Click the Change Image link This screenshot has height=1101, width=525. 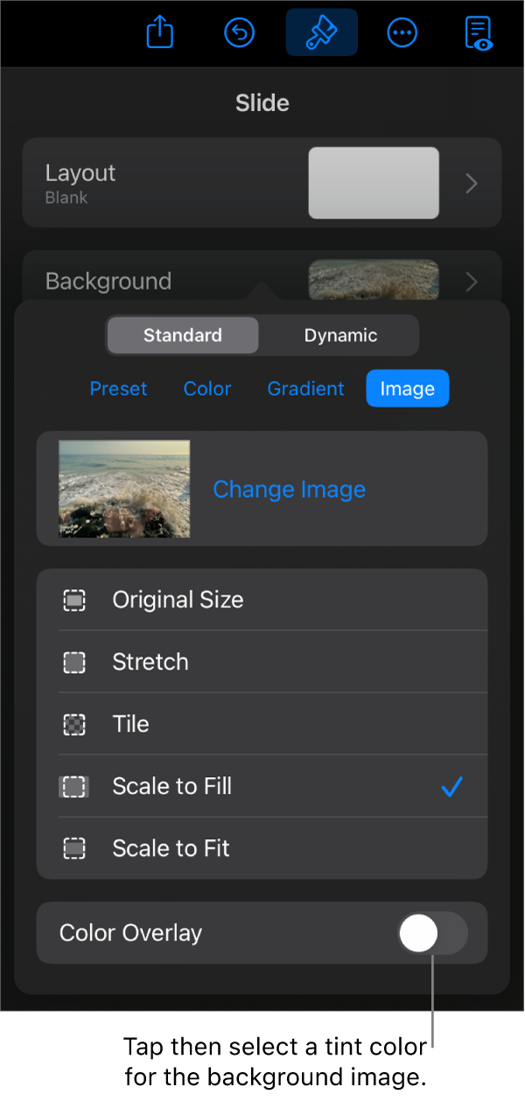290,489
